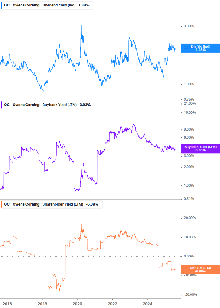Image resolution: width=220 pixels, height=308 pixels.
Task: Click the 15.00% tick on buyback axis
Action: pyautogui.click(x=190, y=113)
